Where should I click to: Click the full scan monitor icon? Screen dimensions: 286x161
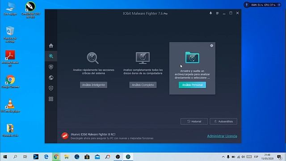pos(143,58)
